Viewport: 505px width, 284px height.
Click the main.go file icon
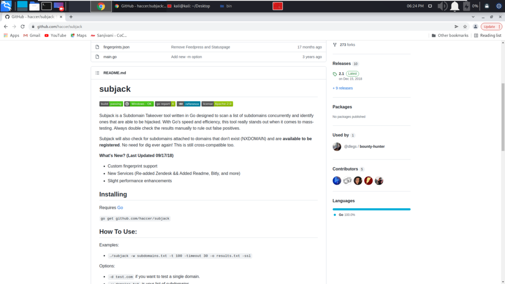click(x=97, y=56)
